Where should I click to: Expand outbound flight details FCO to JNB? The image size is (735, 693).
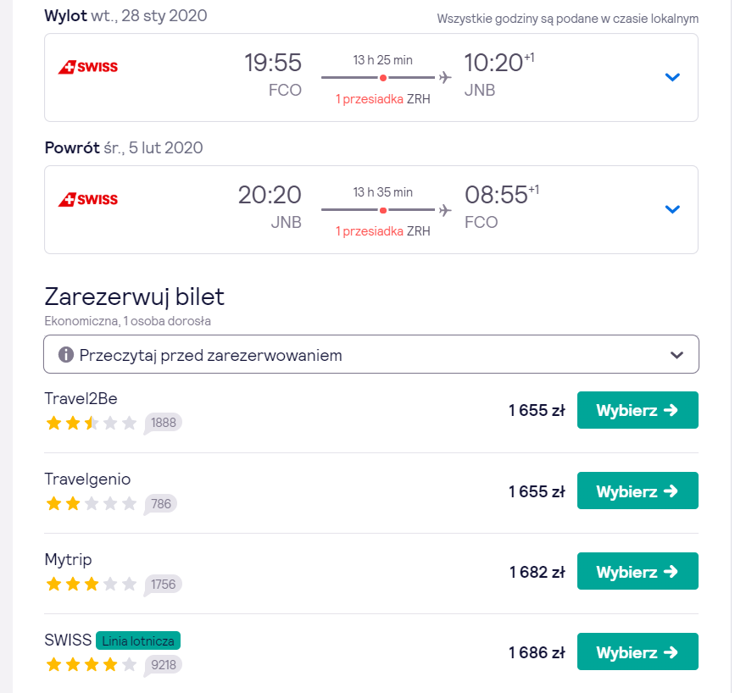(x=672, y=77)
